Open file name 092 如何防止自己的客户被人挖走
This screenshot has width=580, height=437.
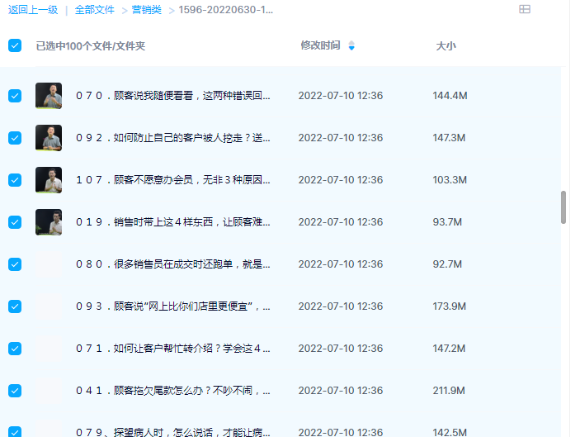point(173,138)
